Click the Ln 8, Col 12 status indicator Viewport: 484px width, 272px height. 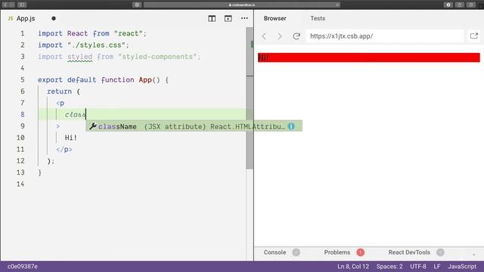click(353, 267)
